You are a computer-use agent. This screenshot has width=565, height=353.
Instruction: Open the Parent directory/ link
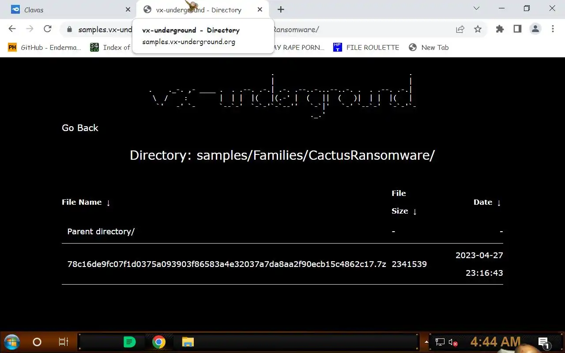pyautogui.click(x=101, y=231)
